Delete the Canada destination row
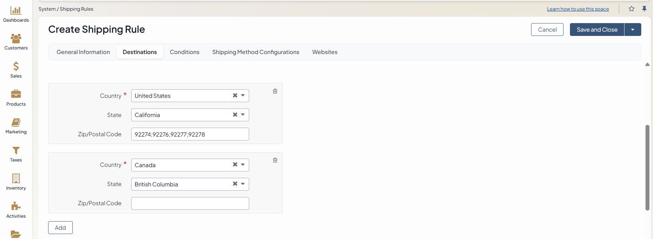This screenshot has height=239, width=653. 275,160
